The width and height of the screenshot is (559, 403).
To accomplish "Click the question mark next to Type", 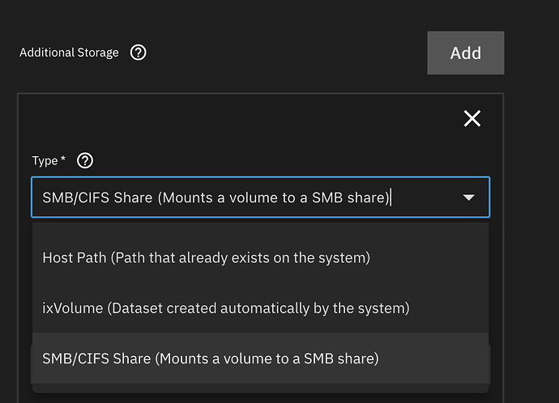I will [x=85, y=161].
